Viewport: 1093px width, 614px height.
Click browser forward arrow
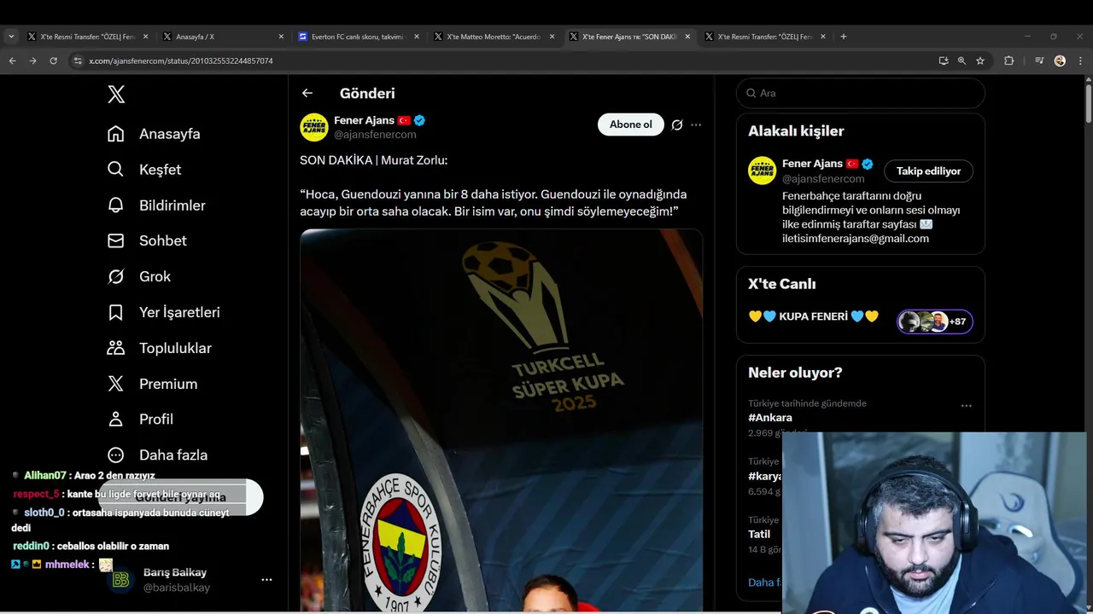point(32,61)
